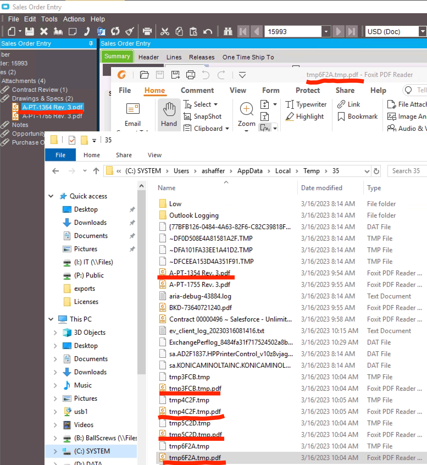Viewport: 427px width, 465px height.
Task: Open Foxit quick access customize dropdown
Action: 242,75
